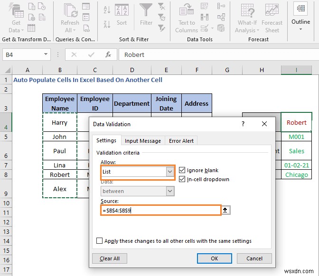Click the Department header cell

[x=132, y=103]
